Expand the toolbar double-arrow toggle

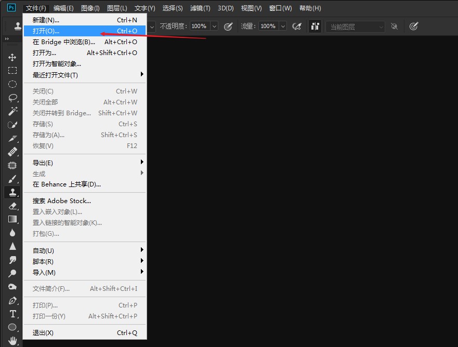coord(7,38)
